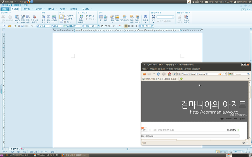Open the 보기 (View) ribbon tab

[x=27, y=9]
